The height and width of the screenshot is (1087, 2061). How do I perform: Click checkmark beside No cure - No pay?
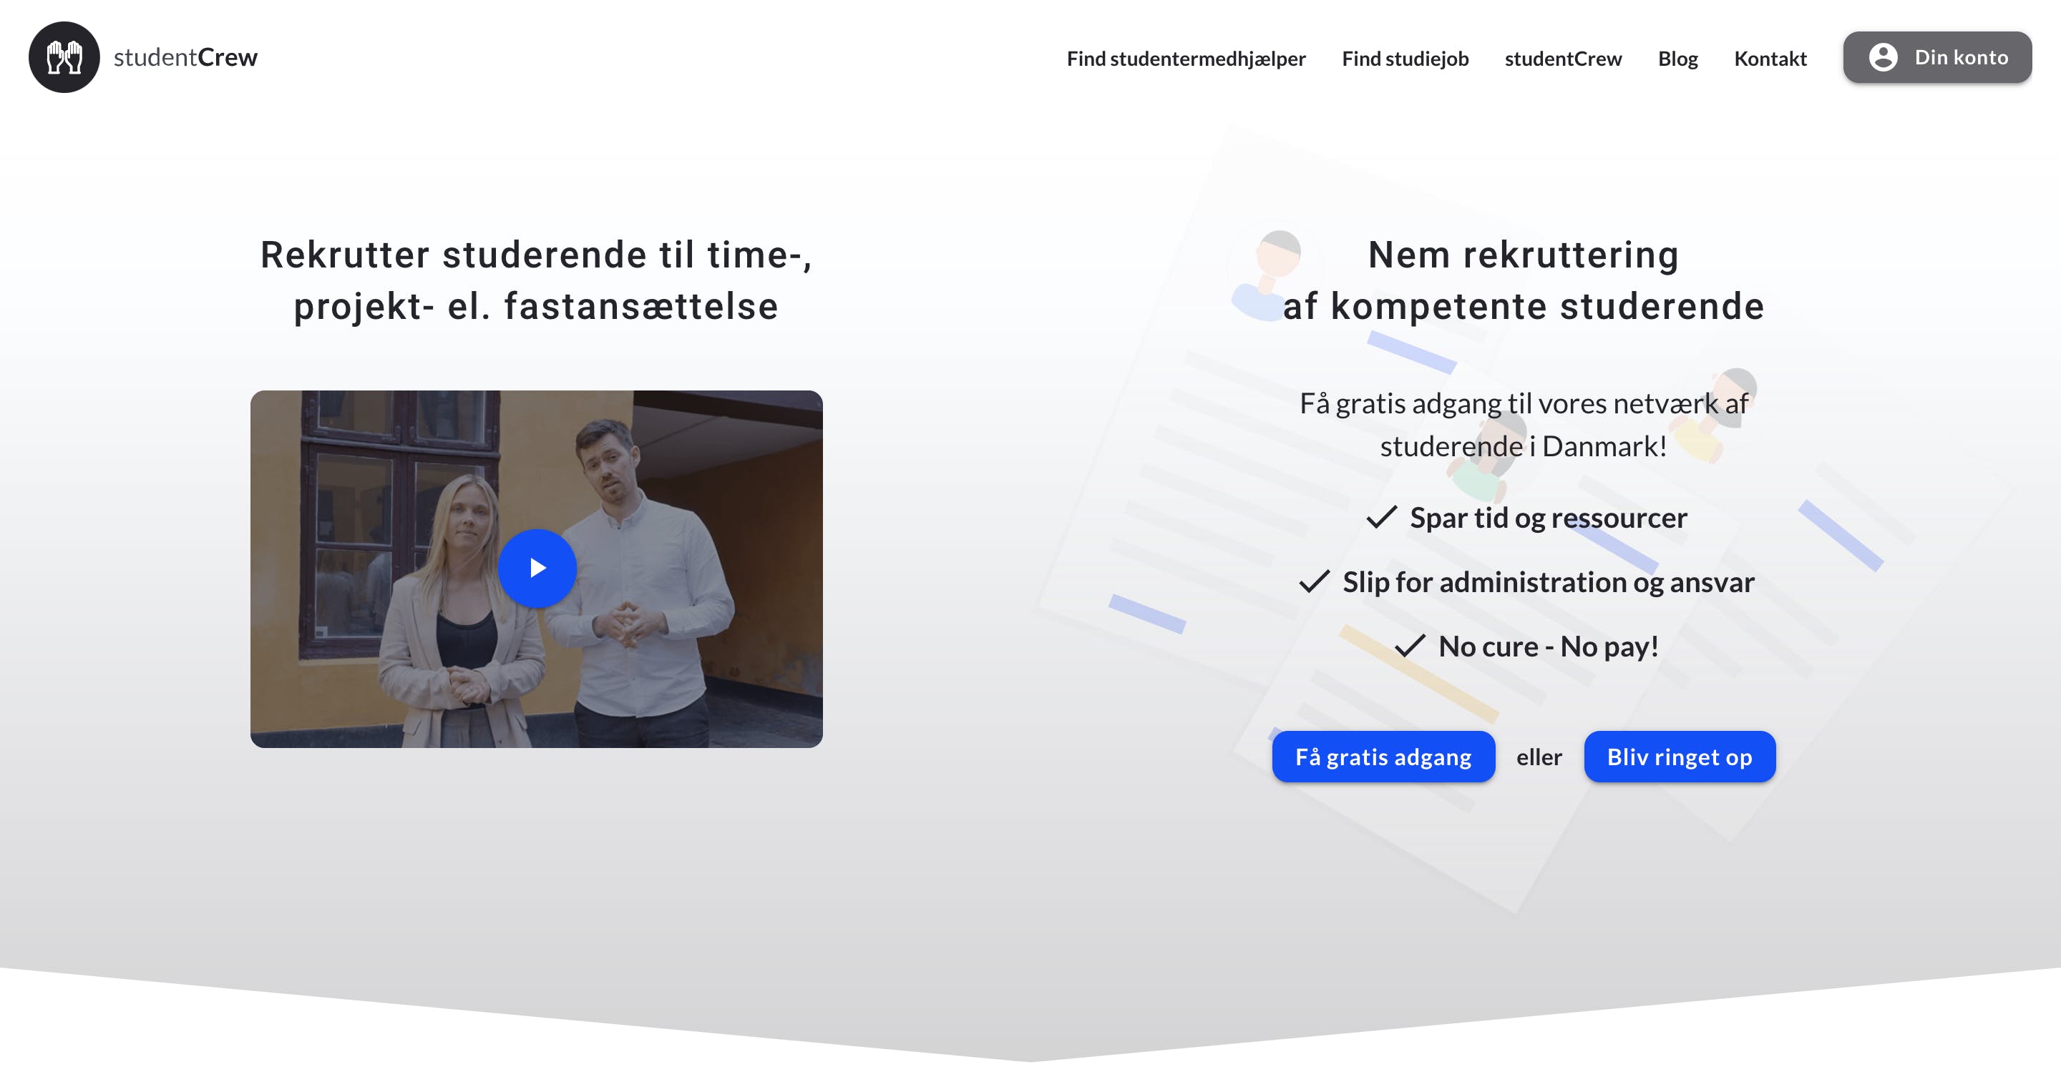click(x=1410, y=646)
